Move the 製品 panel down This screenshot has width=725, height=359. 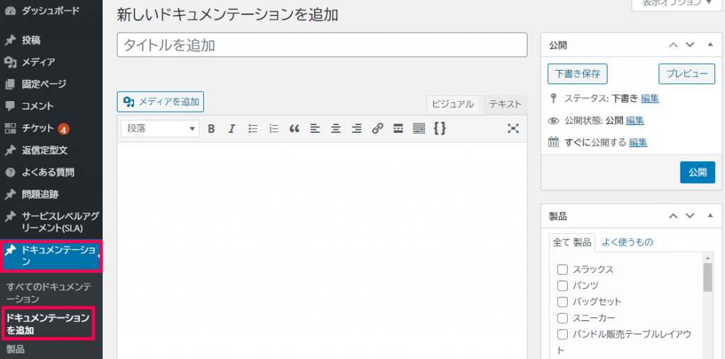(690, 216)
